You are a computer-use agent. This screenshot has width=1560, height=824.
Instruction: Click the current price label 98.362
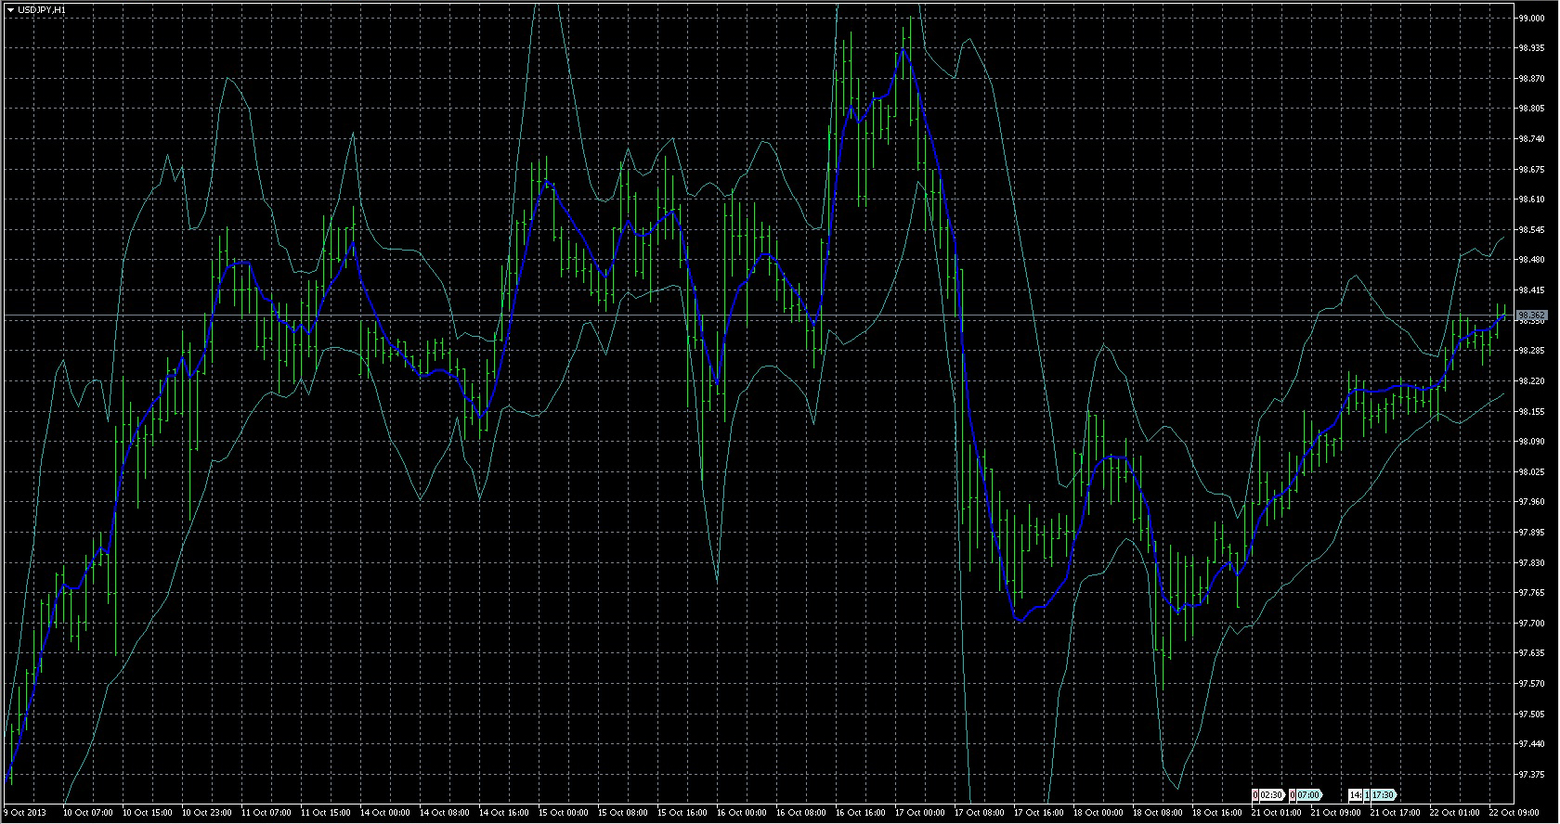tap(1530, 315)
